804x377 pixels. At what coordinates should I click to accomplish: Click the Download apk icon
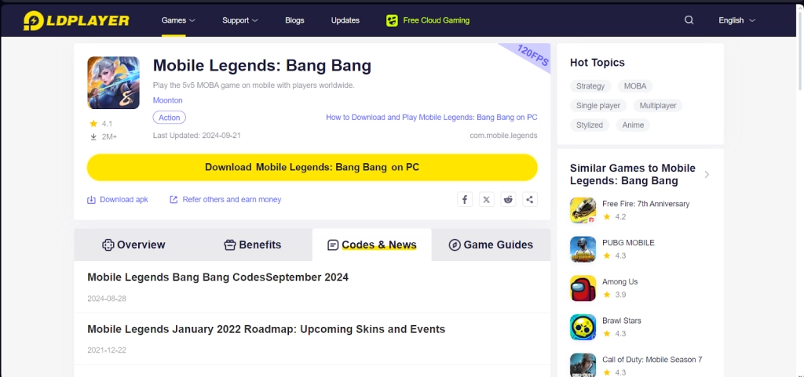91,200
